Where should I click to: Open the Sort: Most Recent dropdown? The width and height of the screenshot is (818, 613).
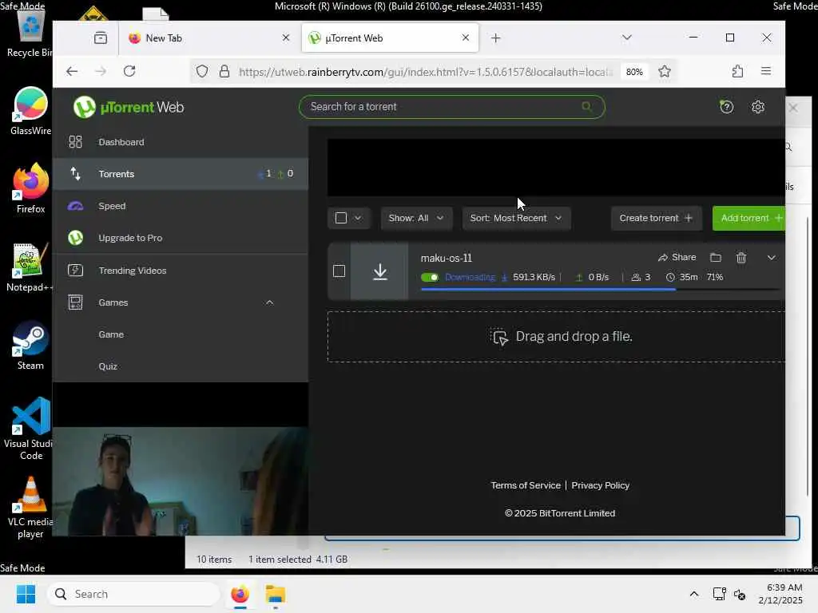(x=516, y=218)
